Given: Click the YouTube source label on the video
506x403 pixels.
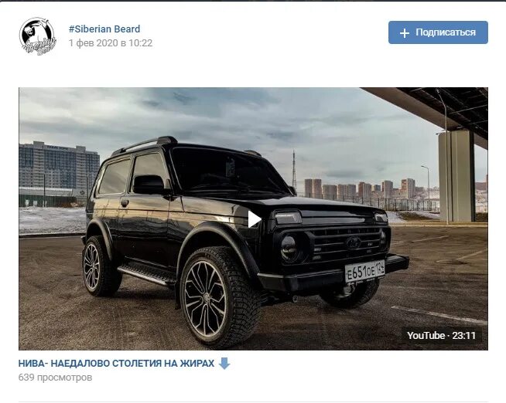Looking at the screenshot, I should (426, 335).
